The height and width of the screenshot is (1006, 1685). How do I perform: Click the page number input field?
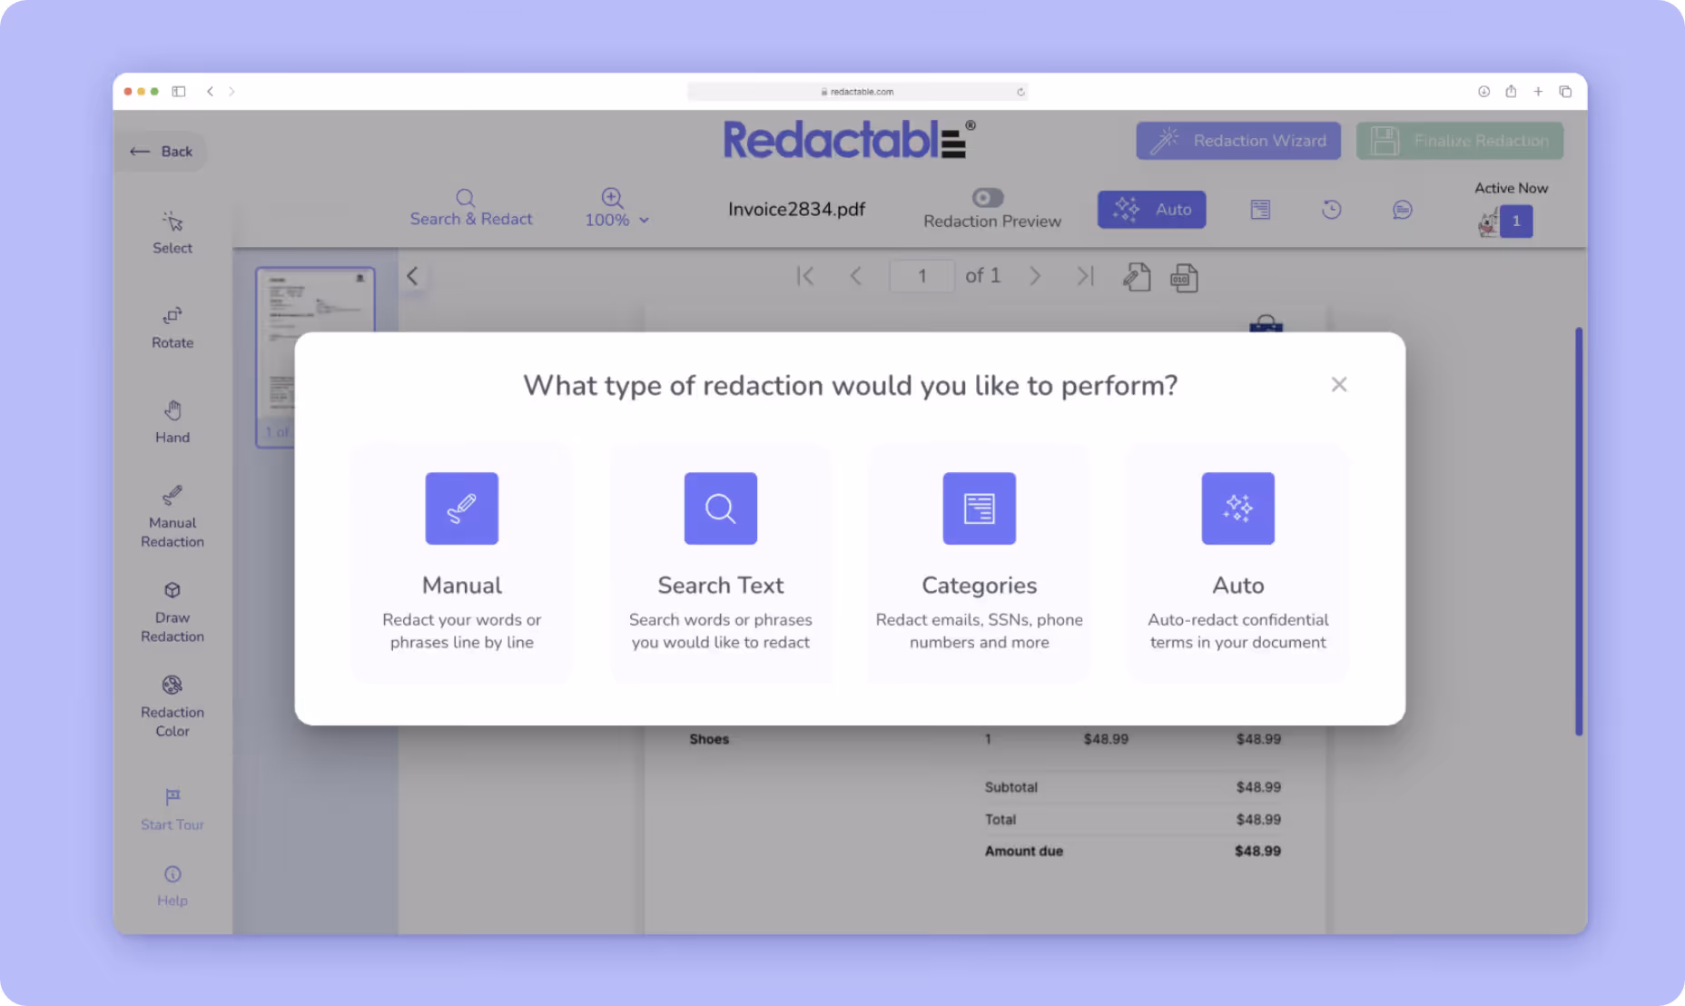[x=921, y=276]
